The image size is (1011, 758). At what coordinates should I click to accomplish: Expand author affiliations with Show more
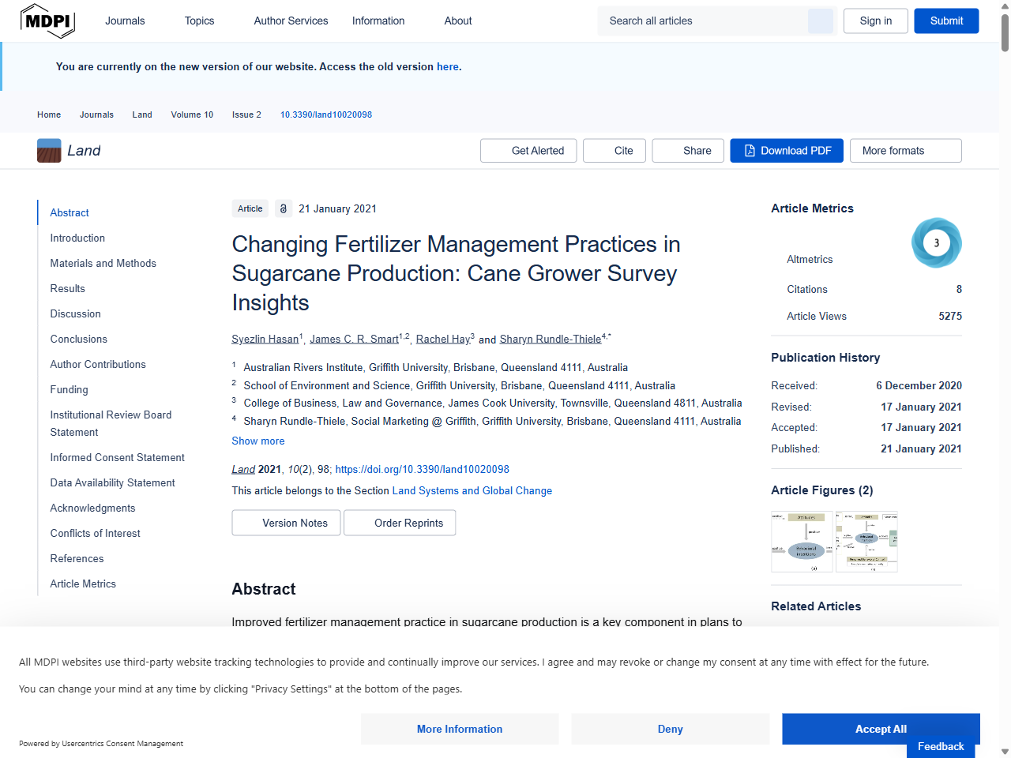pyautogui.click(x=257, y=441)
